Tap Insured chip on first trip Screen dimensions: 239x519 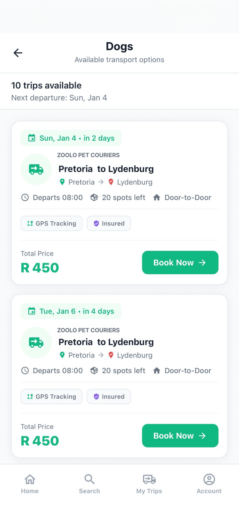click(x=109, y=224)
